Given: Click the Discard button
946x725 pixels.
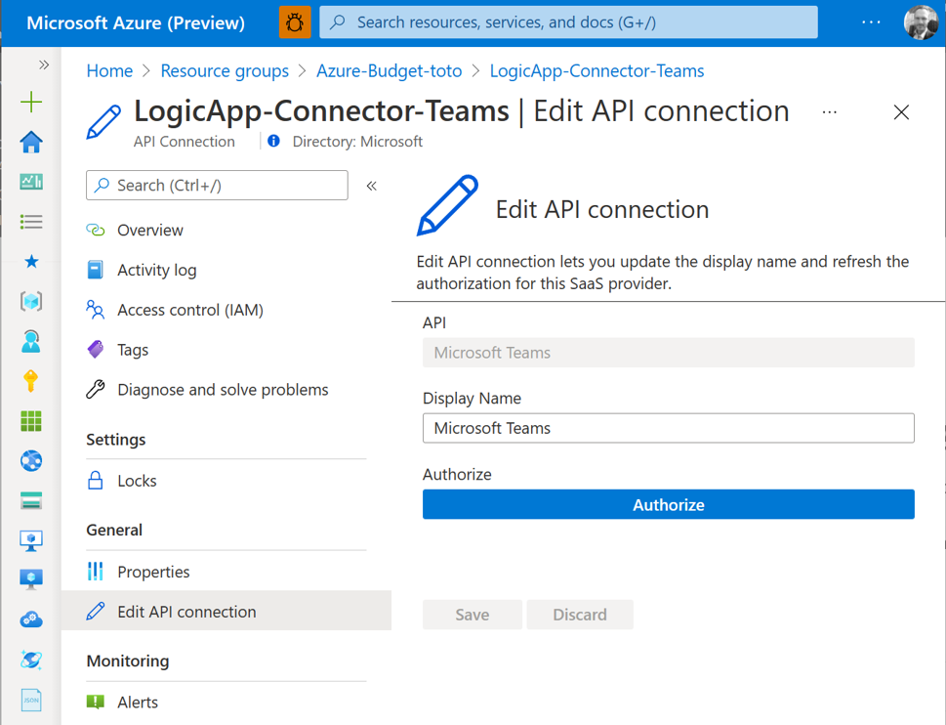Looking at the screenshot, I should [580, 615].
